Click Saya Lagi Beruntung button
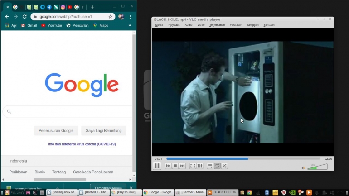349x196 pixels. click(104, 131)
